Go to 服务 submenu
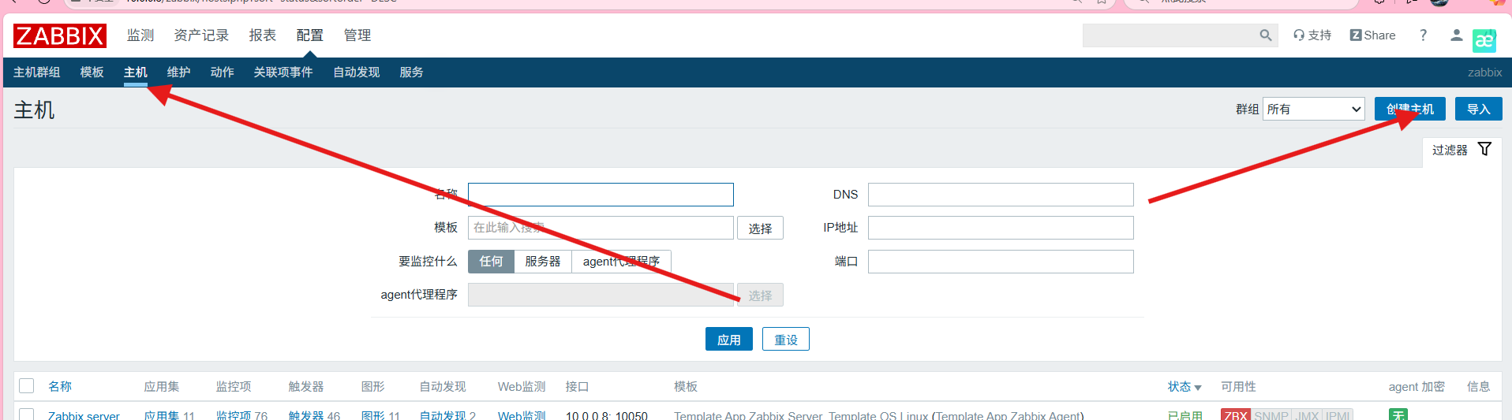Screen dimensions: 1512x420 (x=412, y=72)
